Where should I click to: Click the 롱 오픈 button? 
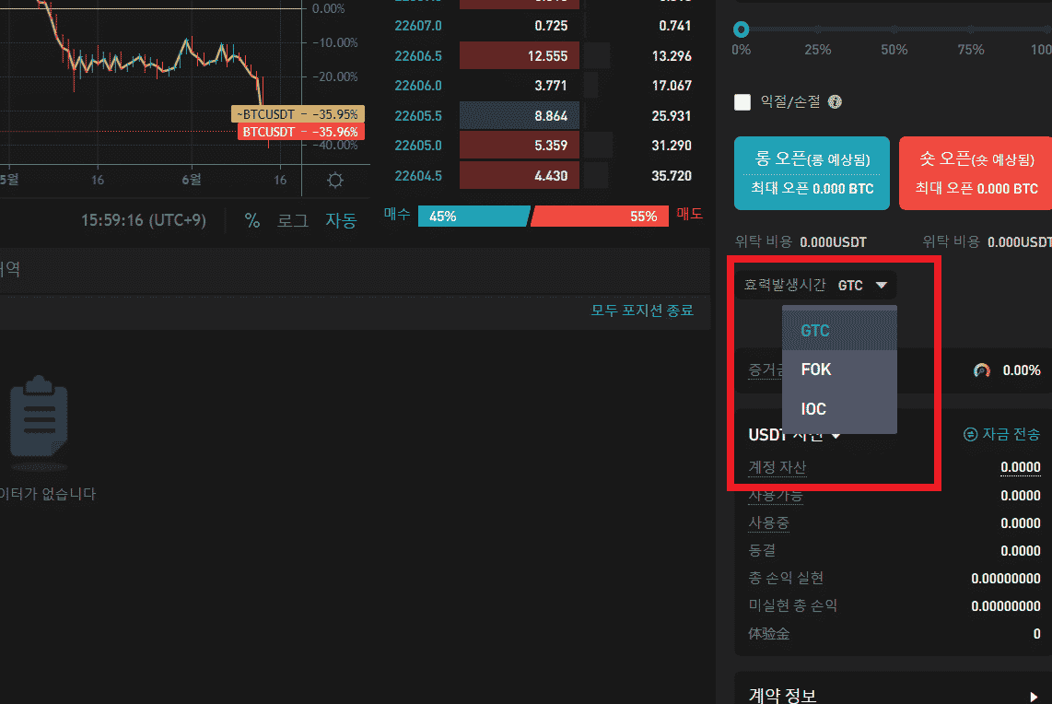[812, 172]
